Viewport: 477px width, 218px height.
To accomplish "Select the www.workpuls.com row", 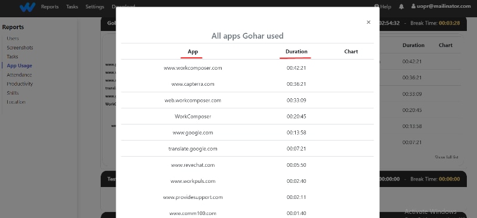I will [x=247, y=181].
